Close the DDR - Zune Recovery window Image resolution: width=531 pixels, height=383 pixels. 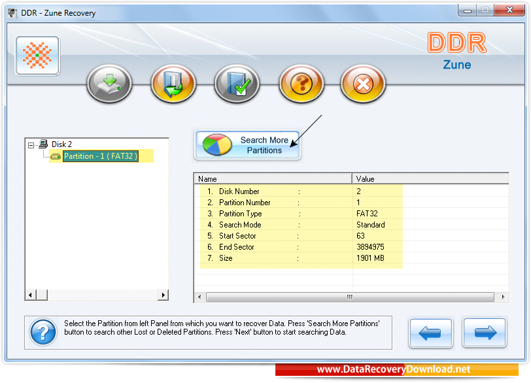point(509,10)
